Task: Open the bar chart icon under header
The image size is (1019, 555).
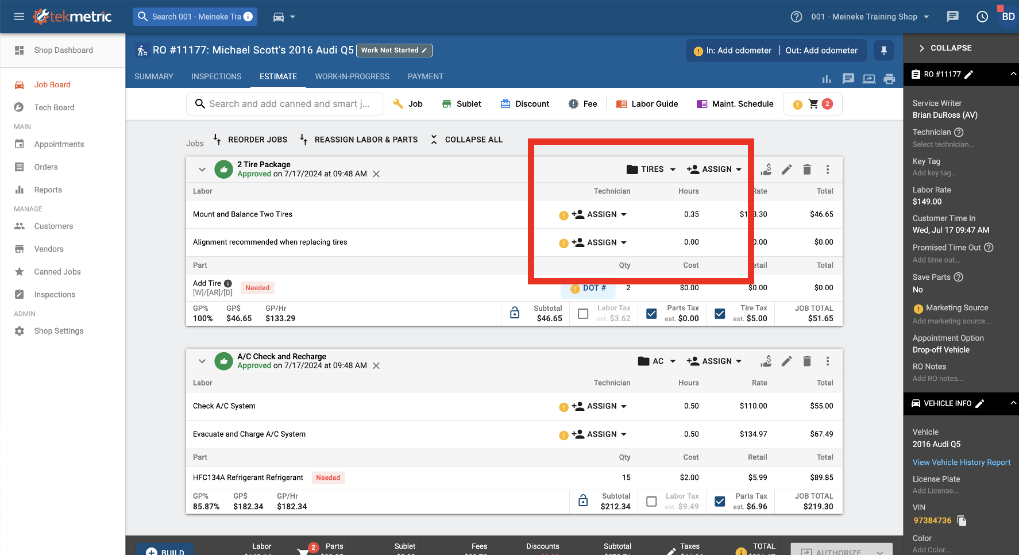Action: point(827,79)
